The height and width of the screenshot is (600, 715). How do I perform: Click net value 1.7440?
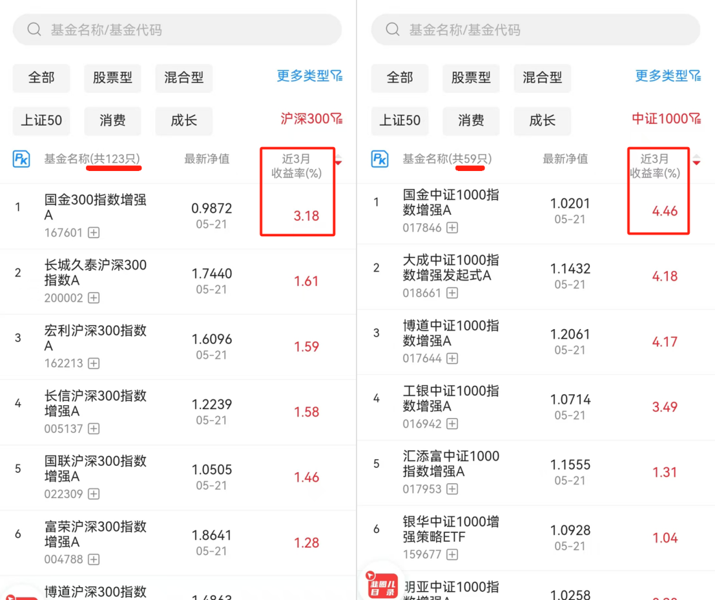212,274
